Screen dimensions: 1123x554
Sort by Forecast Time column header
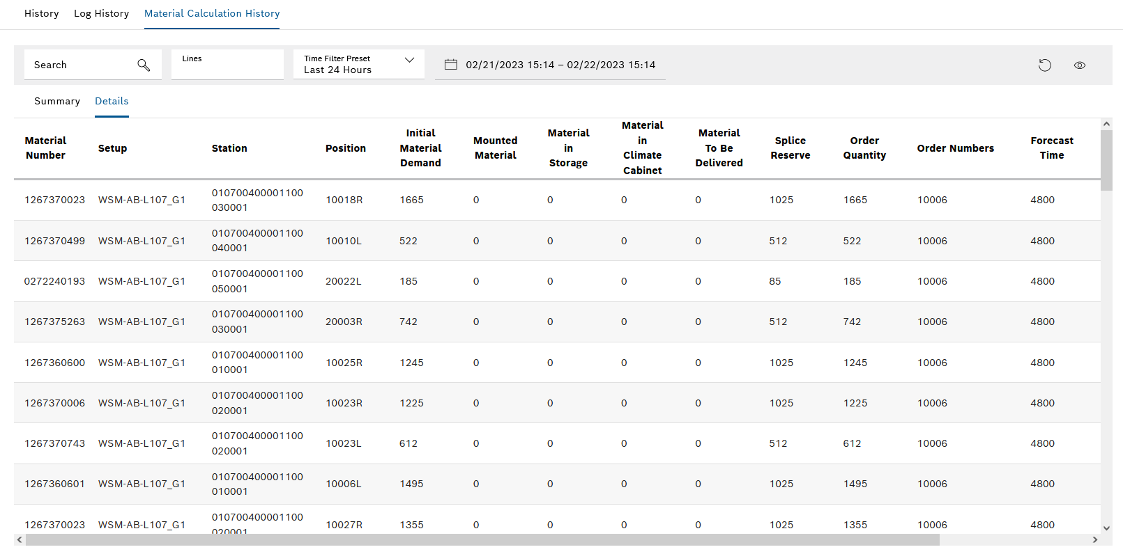click(x=1053, y=148)
